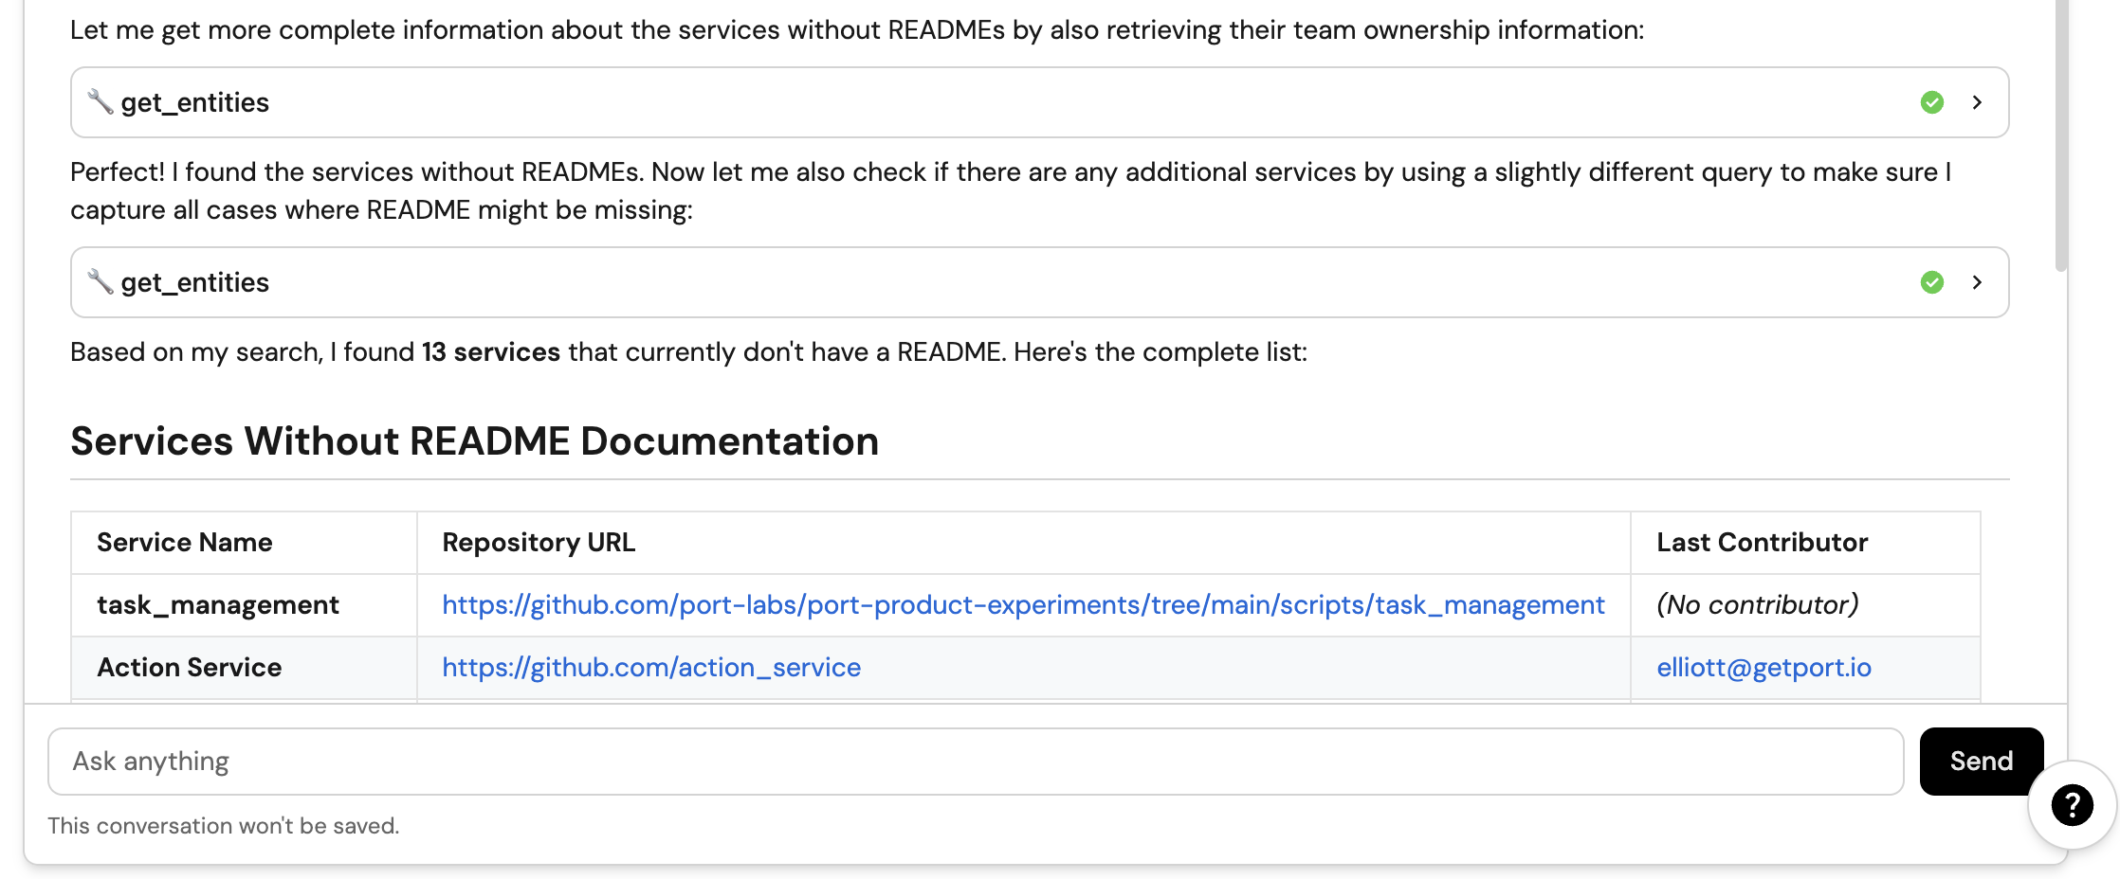This screenshot has width=2120, height=879.
Task: Click green success checkmark on first get_entities call
Action: (1931, 102)
